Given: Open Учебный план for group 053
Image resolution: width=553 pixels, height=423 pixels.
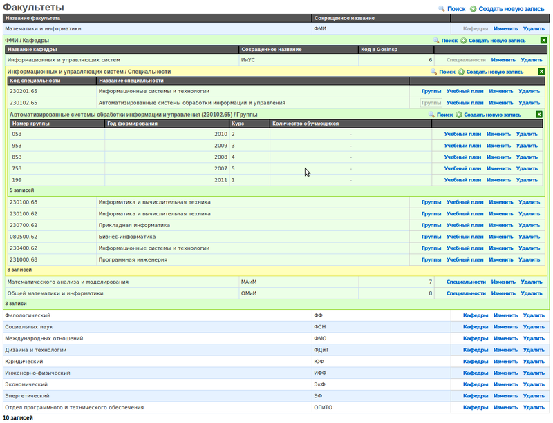Looking at the screenshot, I should click(x=462, y=134).
